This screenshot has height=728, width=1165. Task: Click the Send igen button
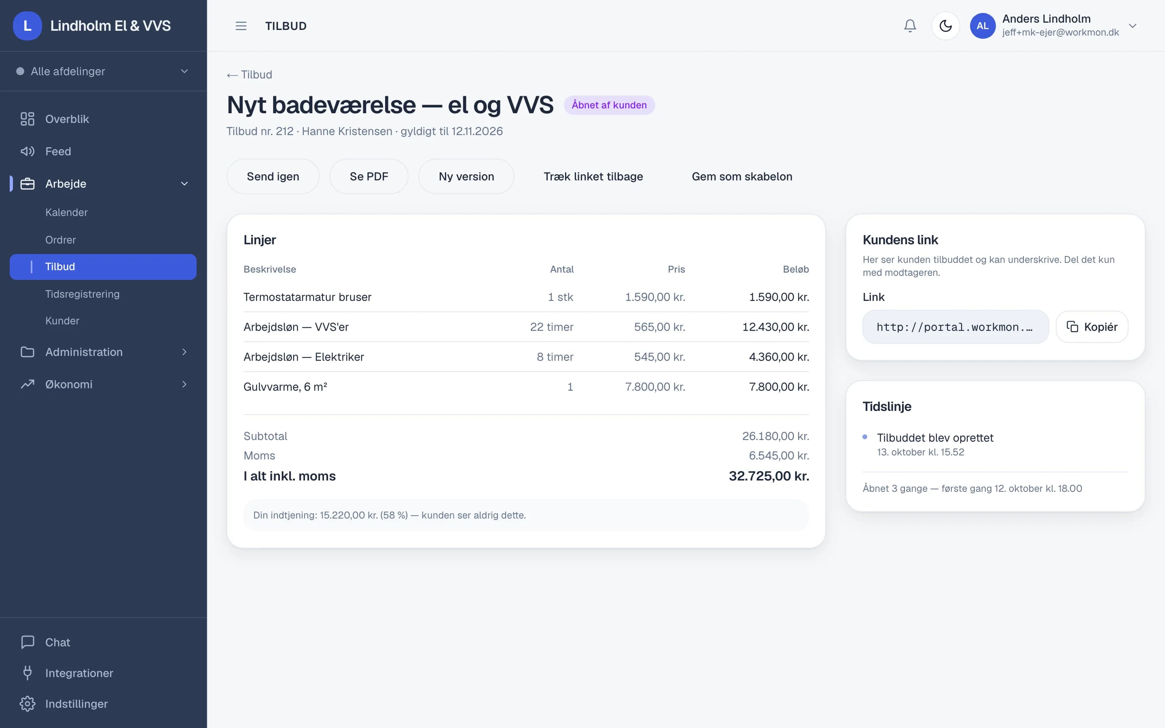point(273,177)
